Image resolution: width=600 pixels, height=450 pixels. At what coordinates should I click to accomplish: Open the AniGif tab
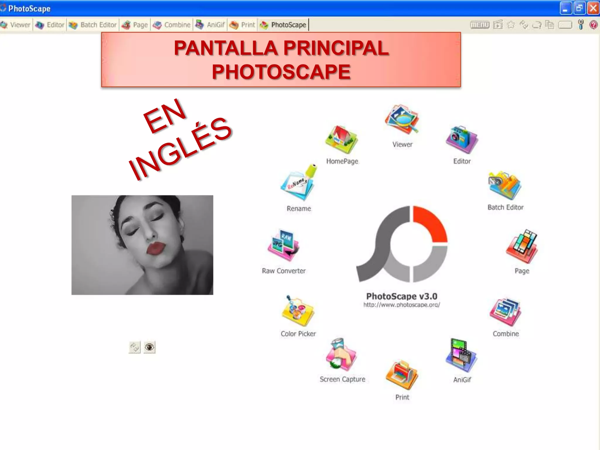coord(210,25)
